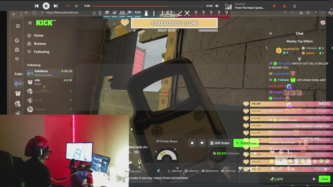Skip to next track in music player

click(55, 6)
